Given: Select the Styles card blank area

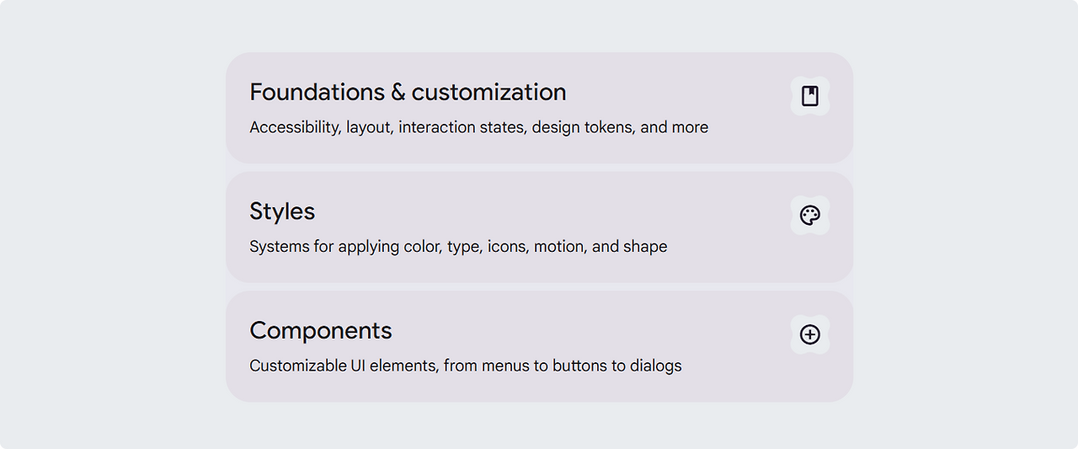Looking at the screenshot, I should point(539,227).
